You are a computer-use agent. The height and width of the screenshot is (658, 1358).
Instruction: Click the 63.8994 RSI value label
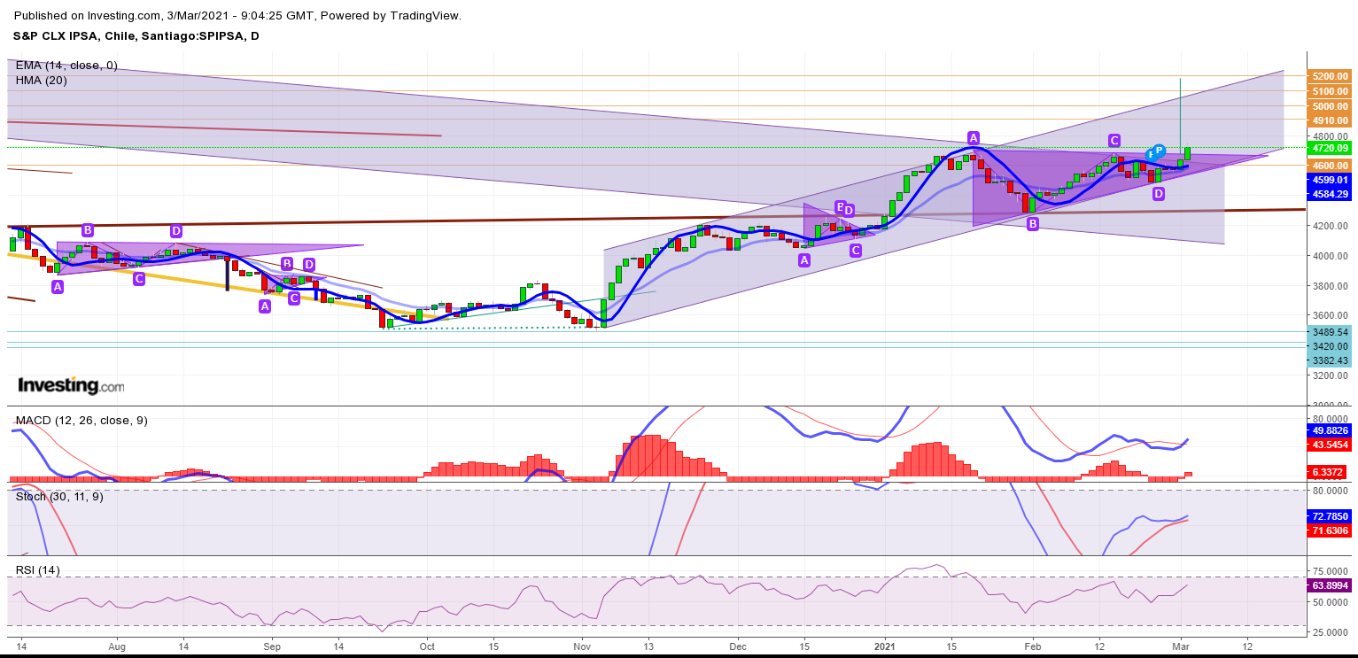point(1330,585)
